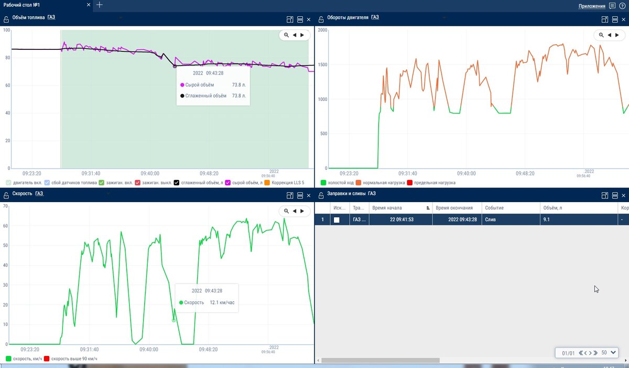The width and height of the screenshot is (629, 368).
Task: Open ГАЗ vehicle link in Объём топлива panel
Action: coord(51,17)
